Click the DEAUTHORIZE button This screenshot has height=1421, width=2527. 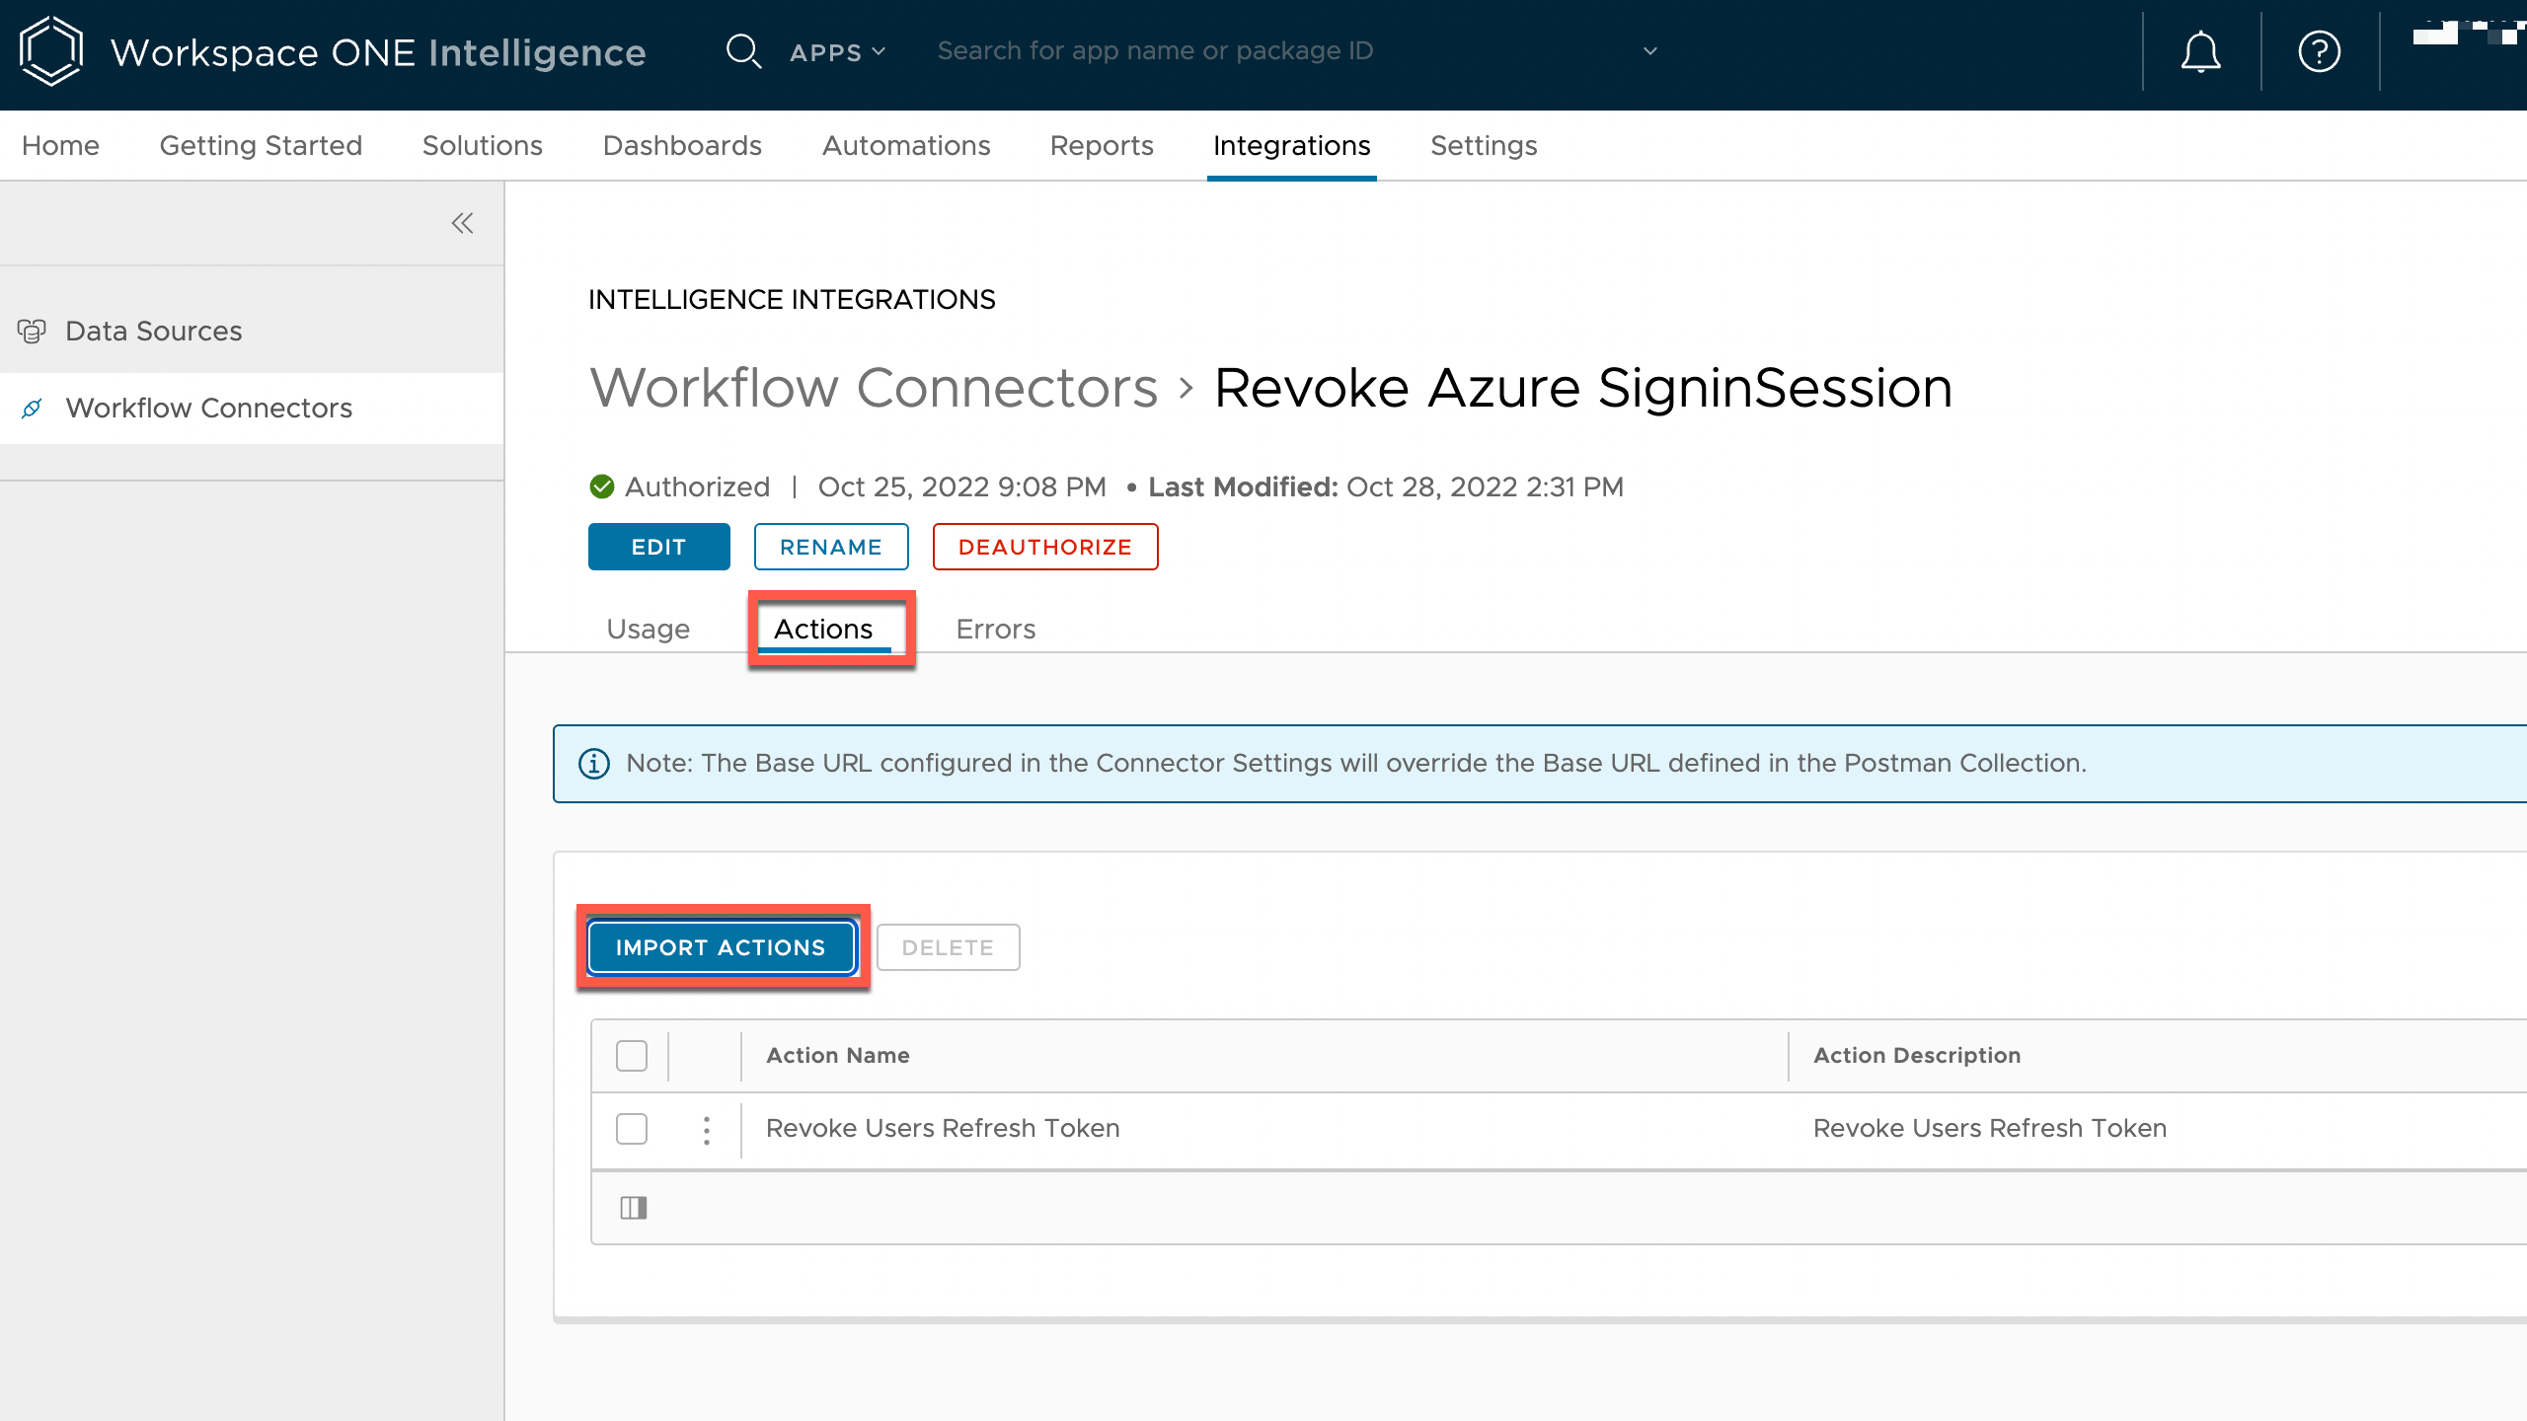coord(1044,547)
